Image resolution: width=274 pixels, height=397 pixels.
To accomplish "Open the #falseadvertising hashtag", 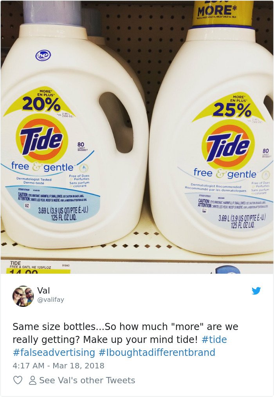I will click(54, 352).
